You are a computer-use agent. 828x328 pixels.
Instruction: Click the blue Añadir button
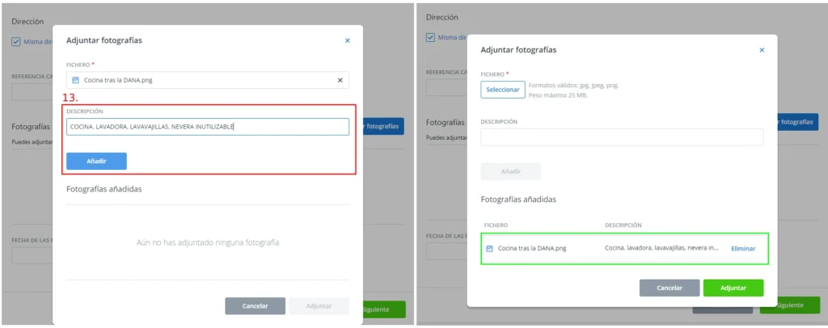click(x=96, y=161)
